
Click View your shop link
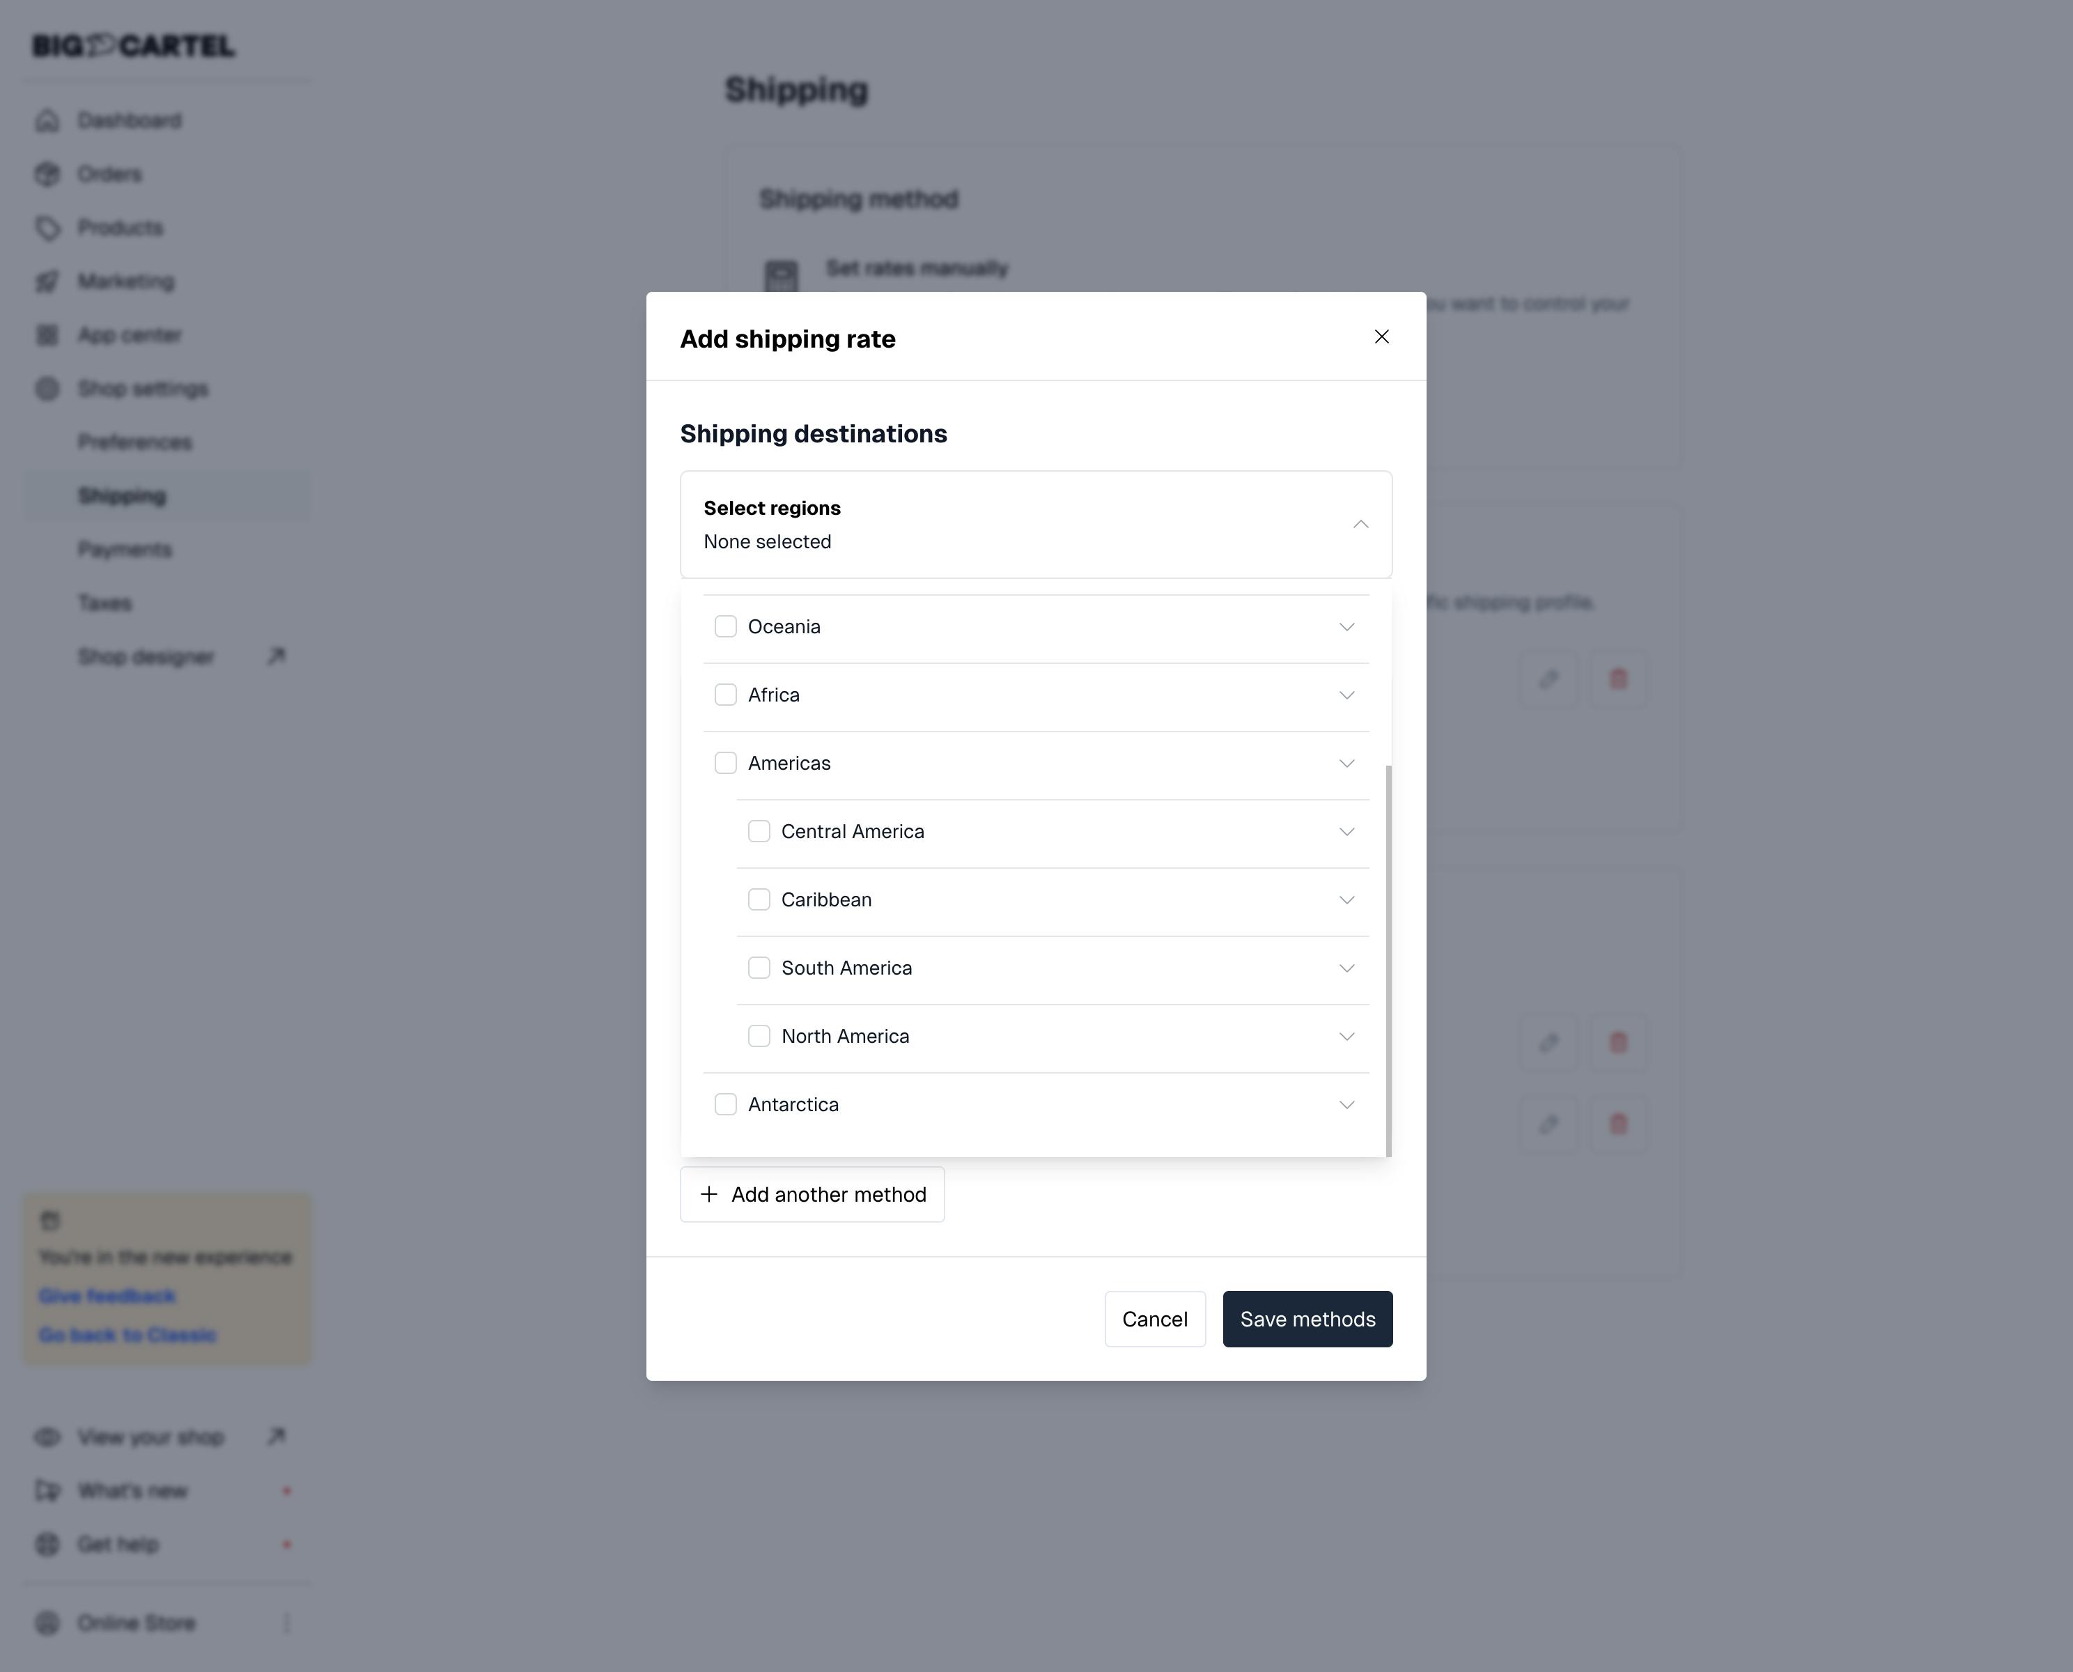click(x=150, y=1437)
